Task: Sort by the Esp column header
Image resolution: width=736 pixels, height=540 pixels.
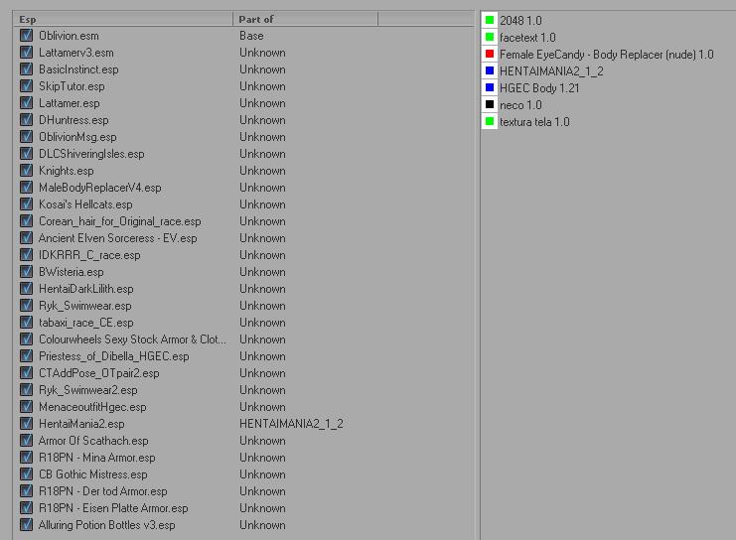Action: coord(123,19)
